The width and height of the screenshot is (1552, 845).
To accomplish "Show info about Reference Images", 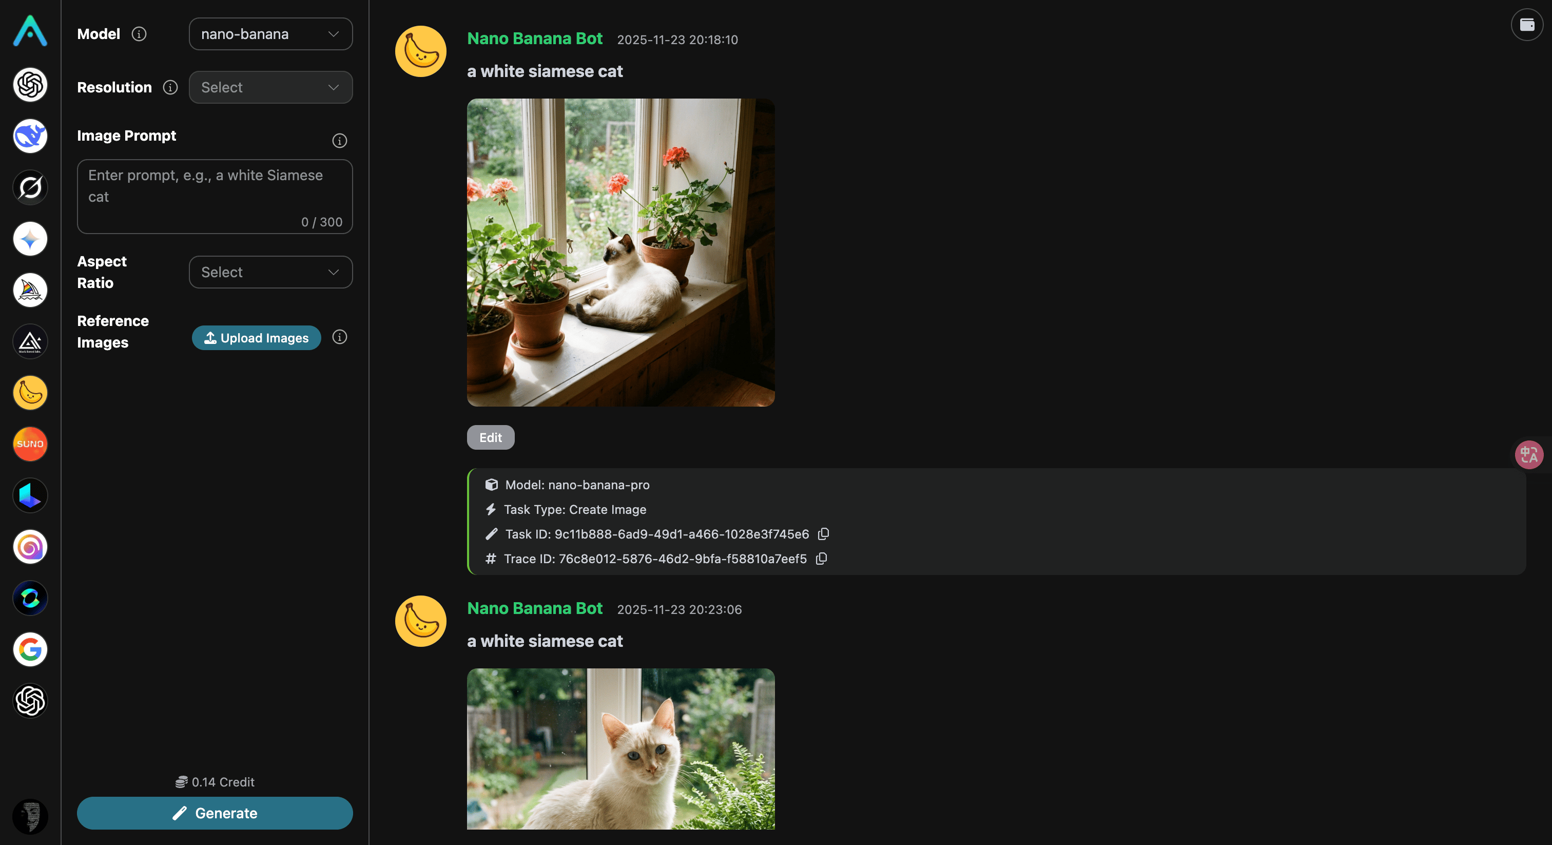I will click(x=340, y=337).
